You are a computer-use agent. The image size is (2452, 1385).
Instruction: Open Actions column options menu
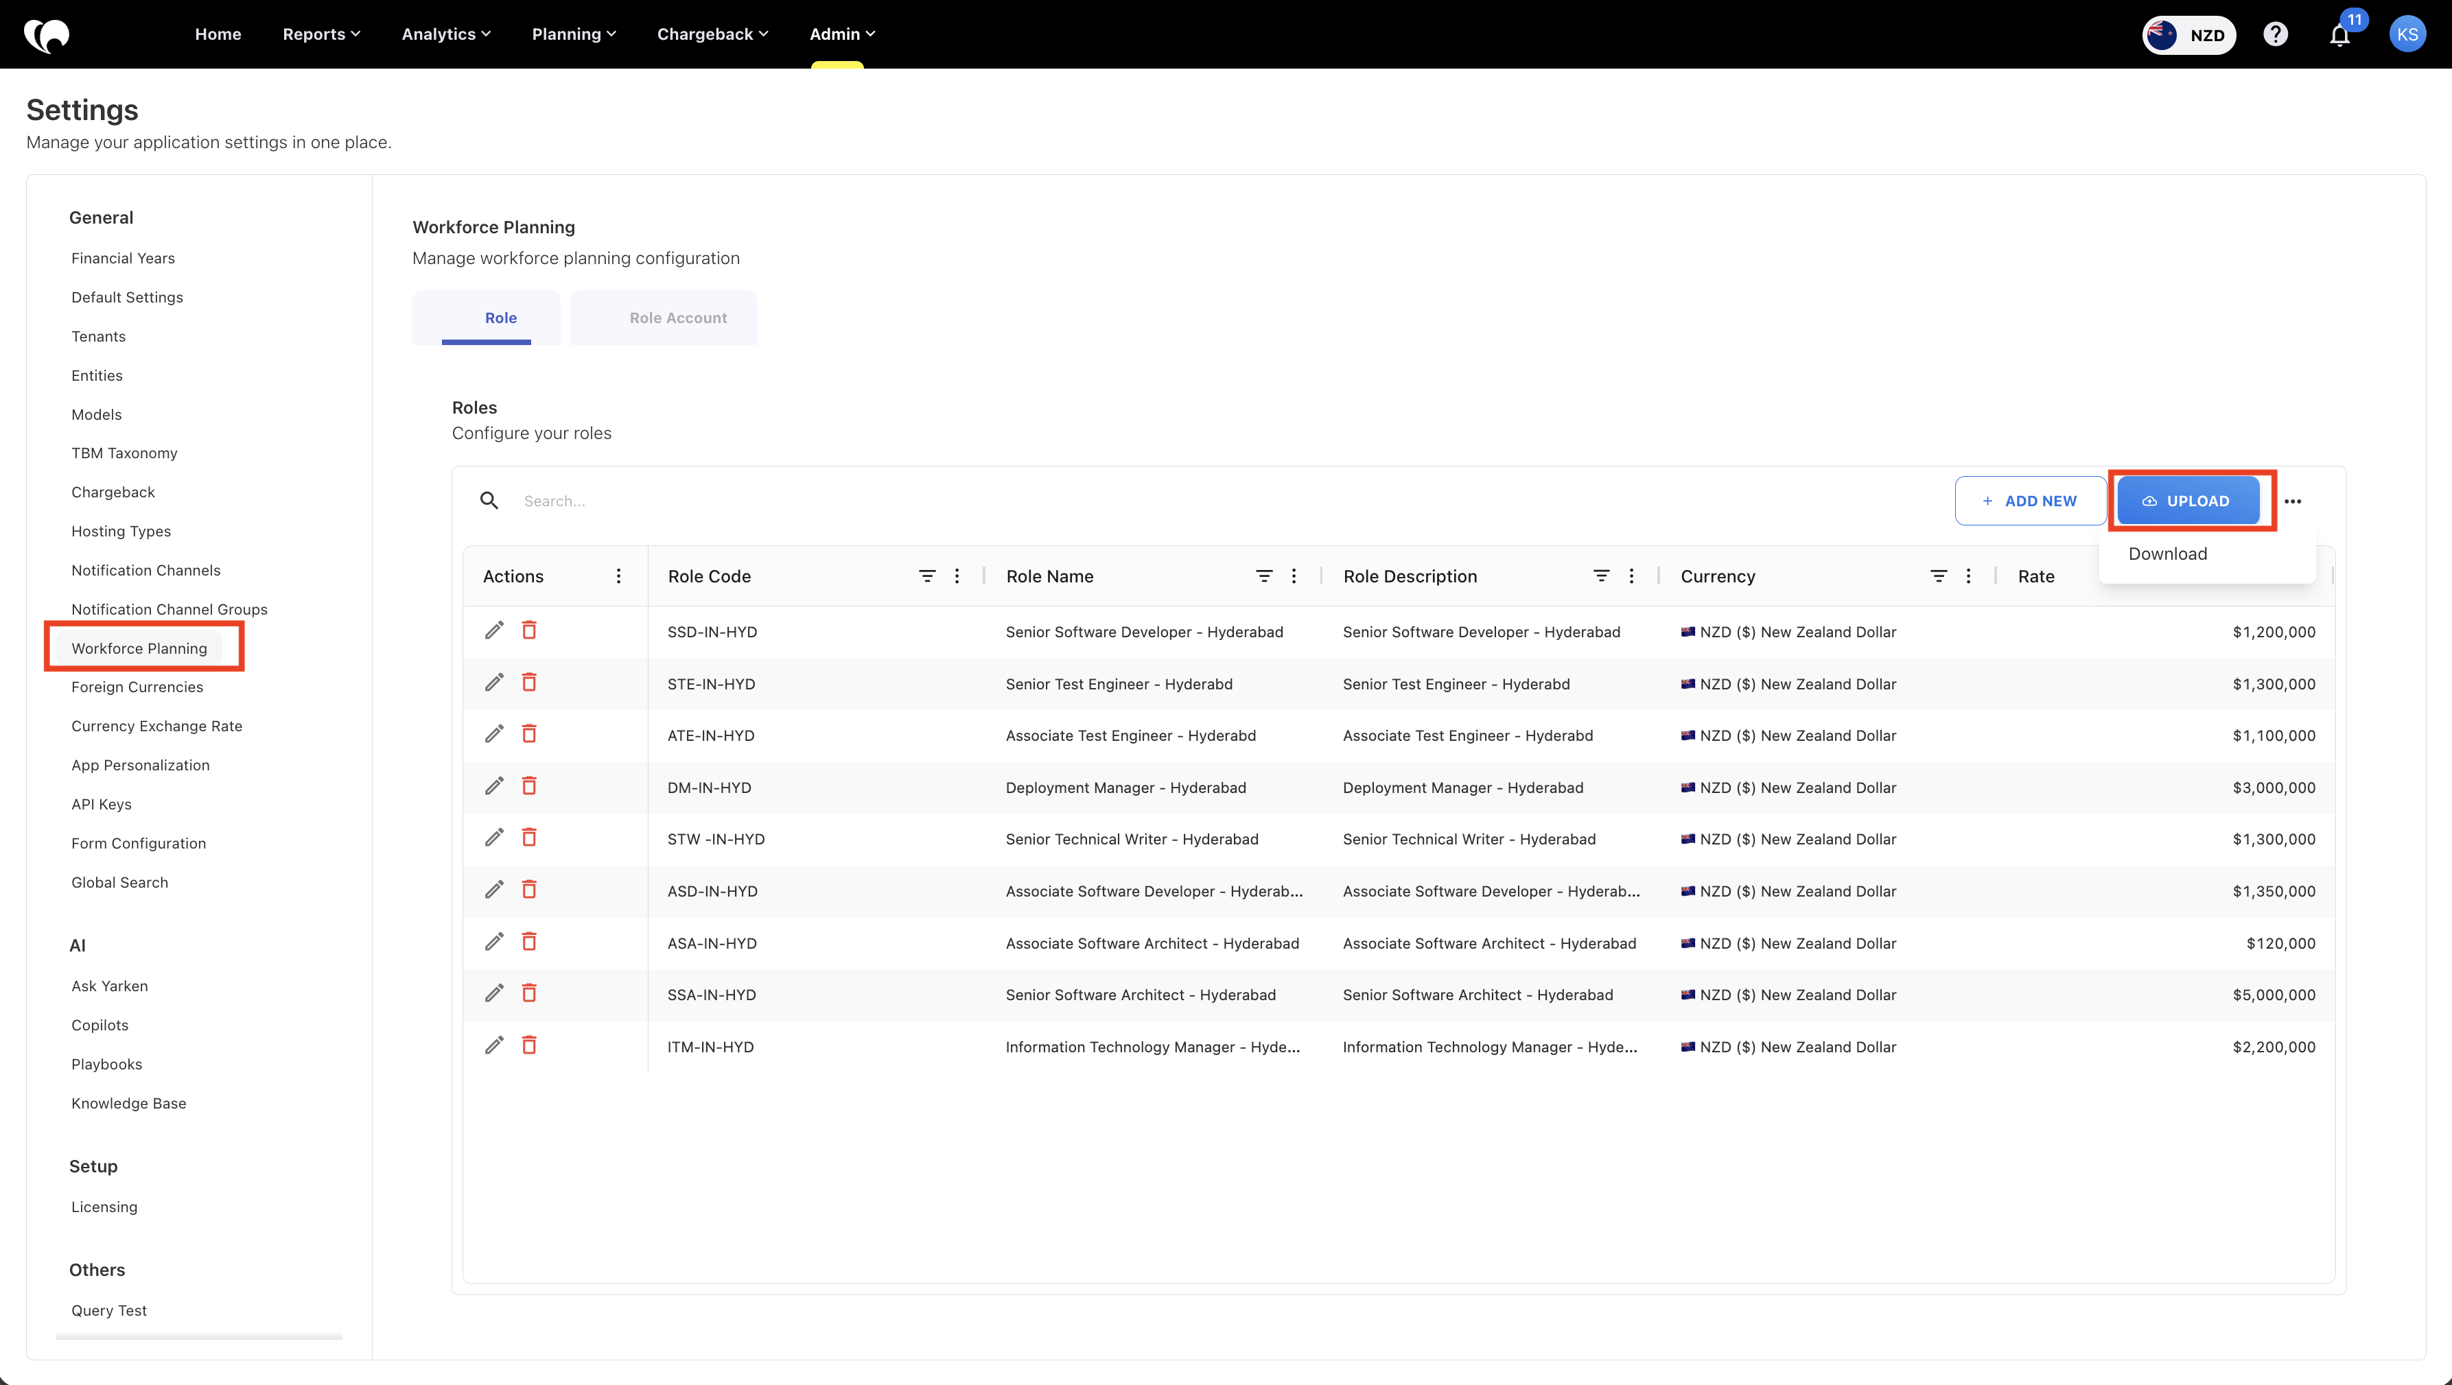tap(619, 576)
